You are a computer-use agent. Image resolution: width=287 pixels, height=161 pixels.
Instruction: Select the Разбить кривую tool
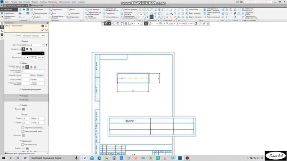coord(129,9)
